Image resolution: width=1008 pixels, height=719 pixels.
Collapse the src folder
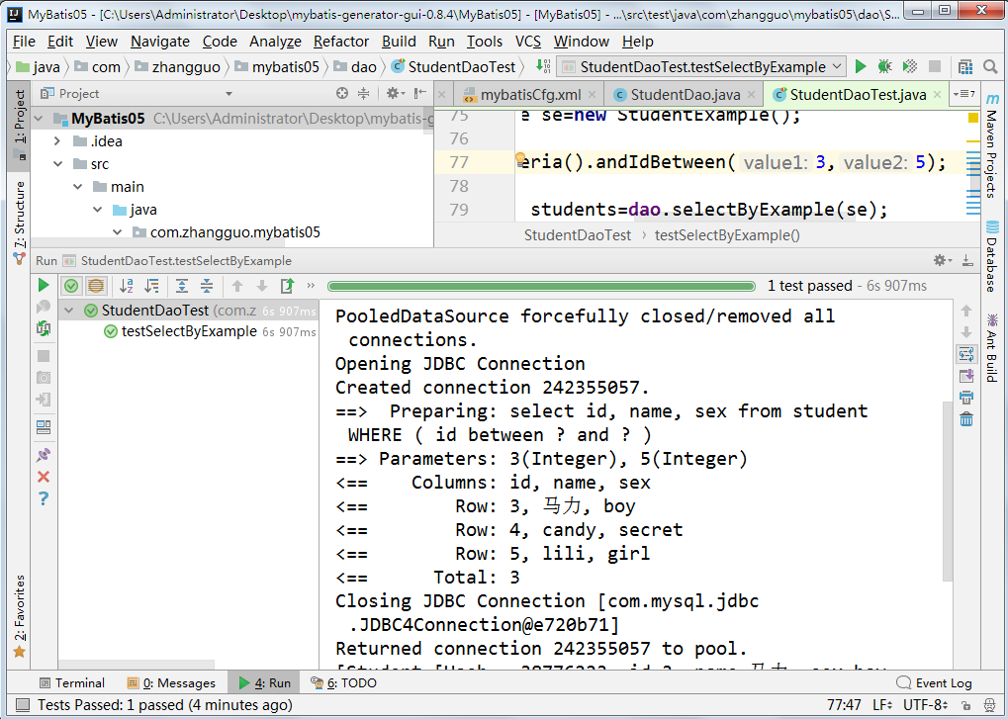[x=57, y=164]
